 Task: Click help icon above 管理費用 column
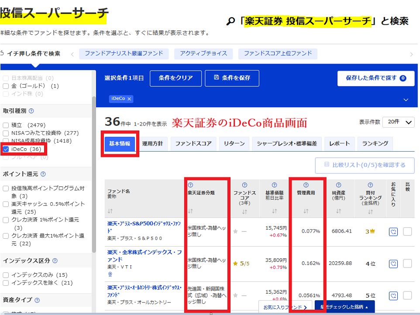pyautogui.click(x=306, y=185)
